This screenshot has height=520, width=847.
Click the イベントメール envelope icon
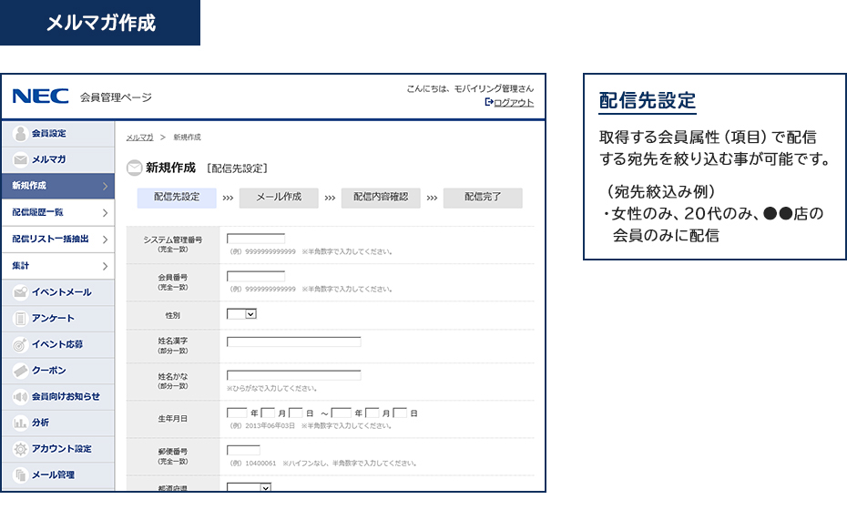[21, 292]
